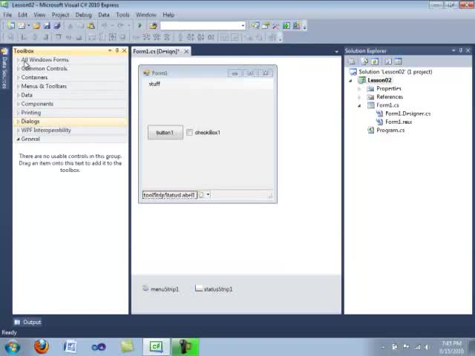Open the Project menu
Screen dimensions: 475x356
[60, 15]
